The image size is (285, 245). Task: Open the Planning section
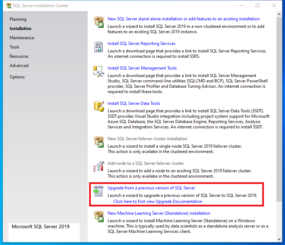[x=18, y=19]
